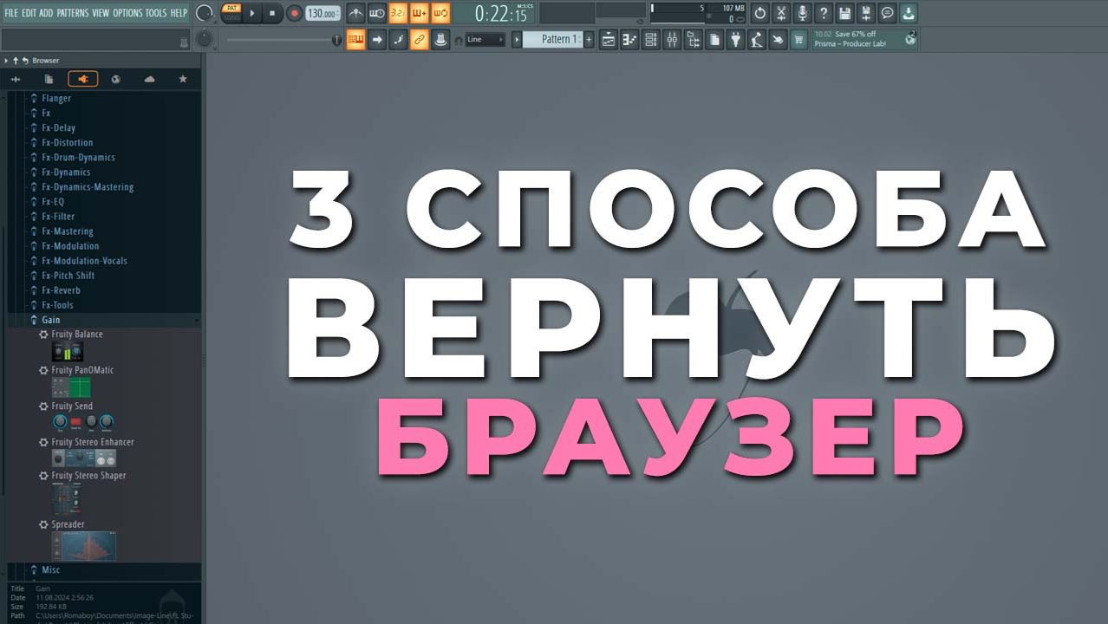Image resolution: width=1108 pixels, height=624 pixels.
Task: Adjust the main volume knob
Action: pyautogui.click(x=205, y=13)
